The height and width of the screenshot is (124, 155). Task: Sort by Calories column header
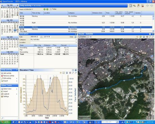pos(138,13)
